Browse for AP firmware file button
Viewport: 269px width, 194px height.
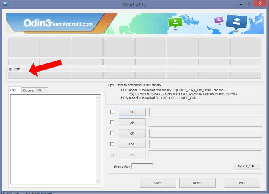click(132, 123)
